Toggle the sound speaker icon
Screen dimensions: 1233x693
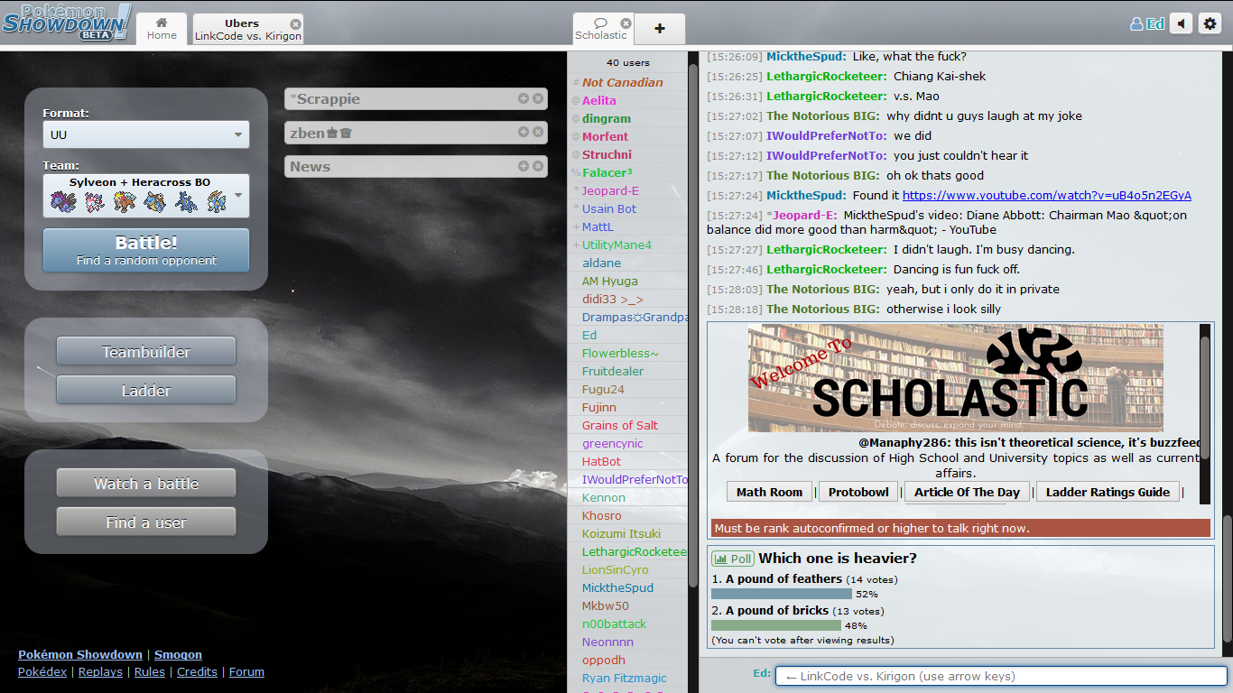coord(1181,24)
